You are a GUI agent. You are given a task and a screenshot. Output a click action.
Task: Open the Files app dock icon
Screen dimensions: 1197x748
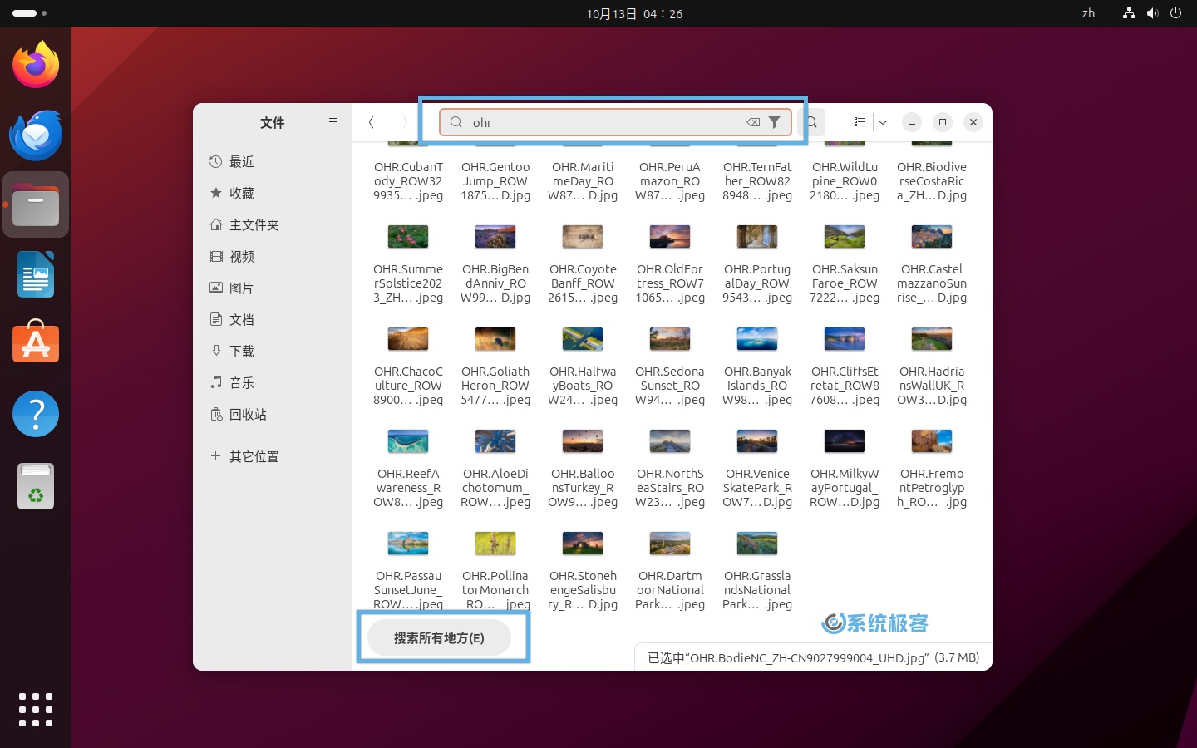(x=36, y=204)
